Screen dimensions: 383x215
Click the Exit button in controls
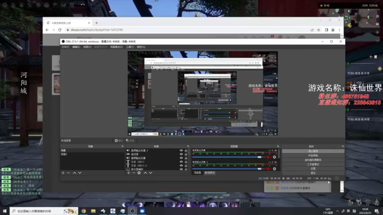pyautogui.click(x=313, y=173)
